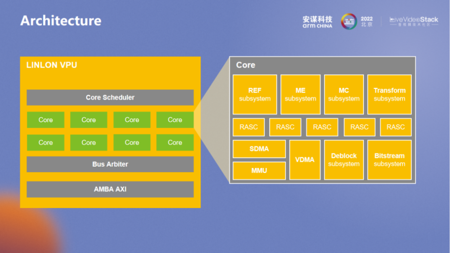
Task: Select the MC subsystem block
Action: [344, 94]
